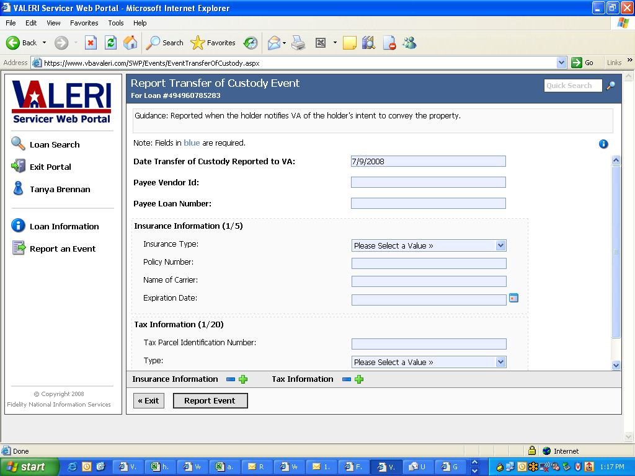The image size is (635, 476).
Task: Click the browser Home toolbar icon
Action: point(130,43)
